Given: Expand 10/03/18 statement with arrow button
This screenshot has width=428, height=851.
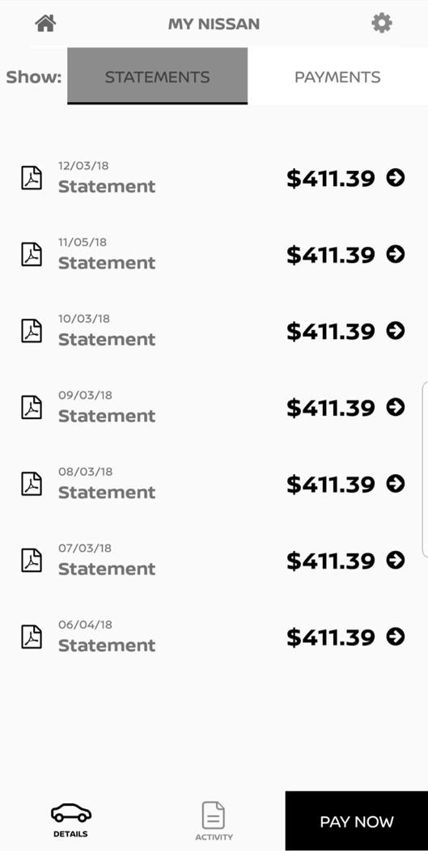Looking at the screenshot, I should coord(396,331).
